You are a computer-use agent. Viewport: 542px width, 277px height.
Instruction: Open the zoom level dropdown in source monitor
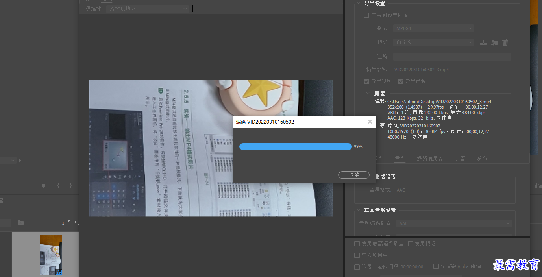(x=8, y=161)
